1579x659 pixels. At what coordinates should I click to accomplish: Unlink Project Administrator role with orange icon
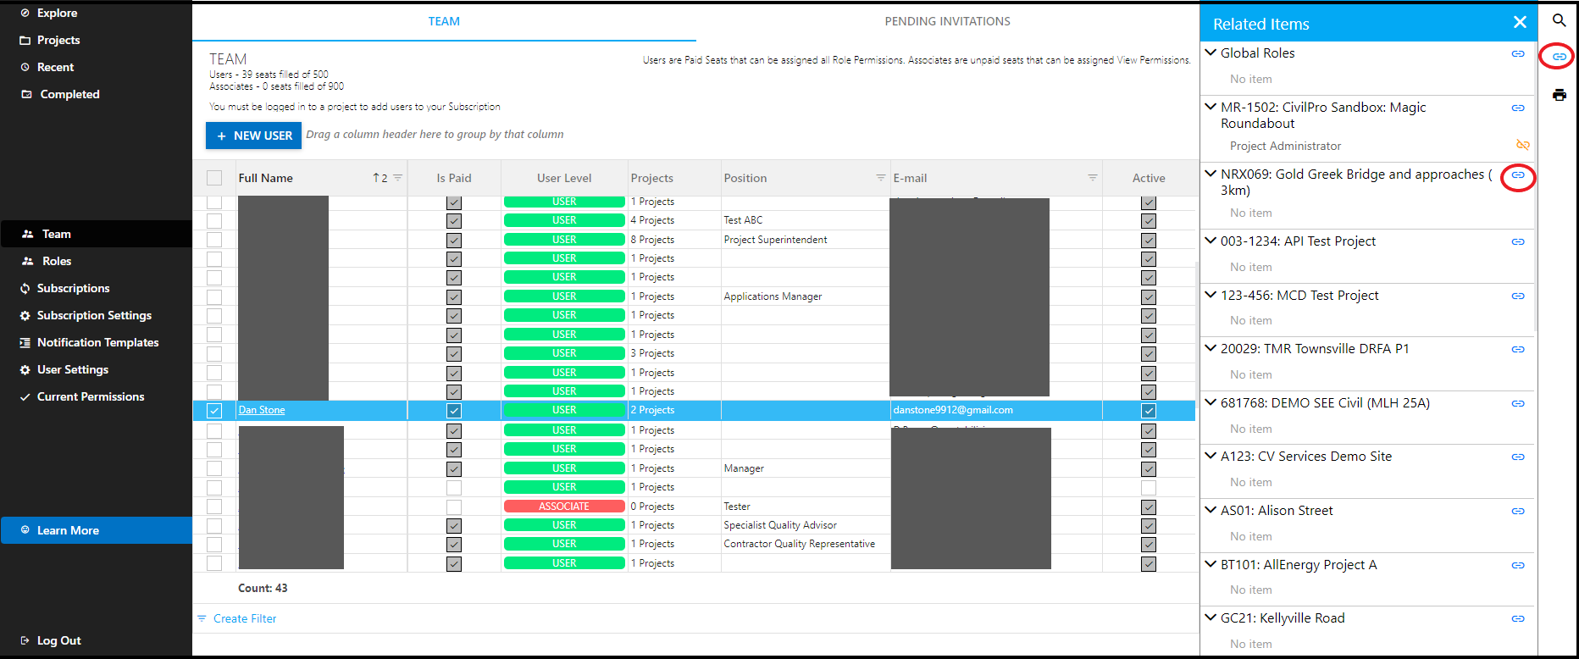tap(1522, 145)
